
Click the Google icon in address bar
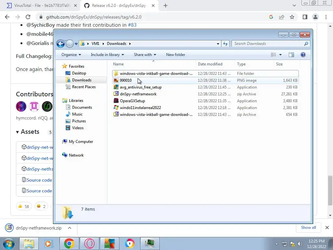pos(271,17)
